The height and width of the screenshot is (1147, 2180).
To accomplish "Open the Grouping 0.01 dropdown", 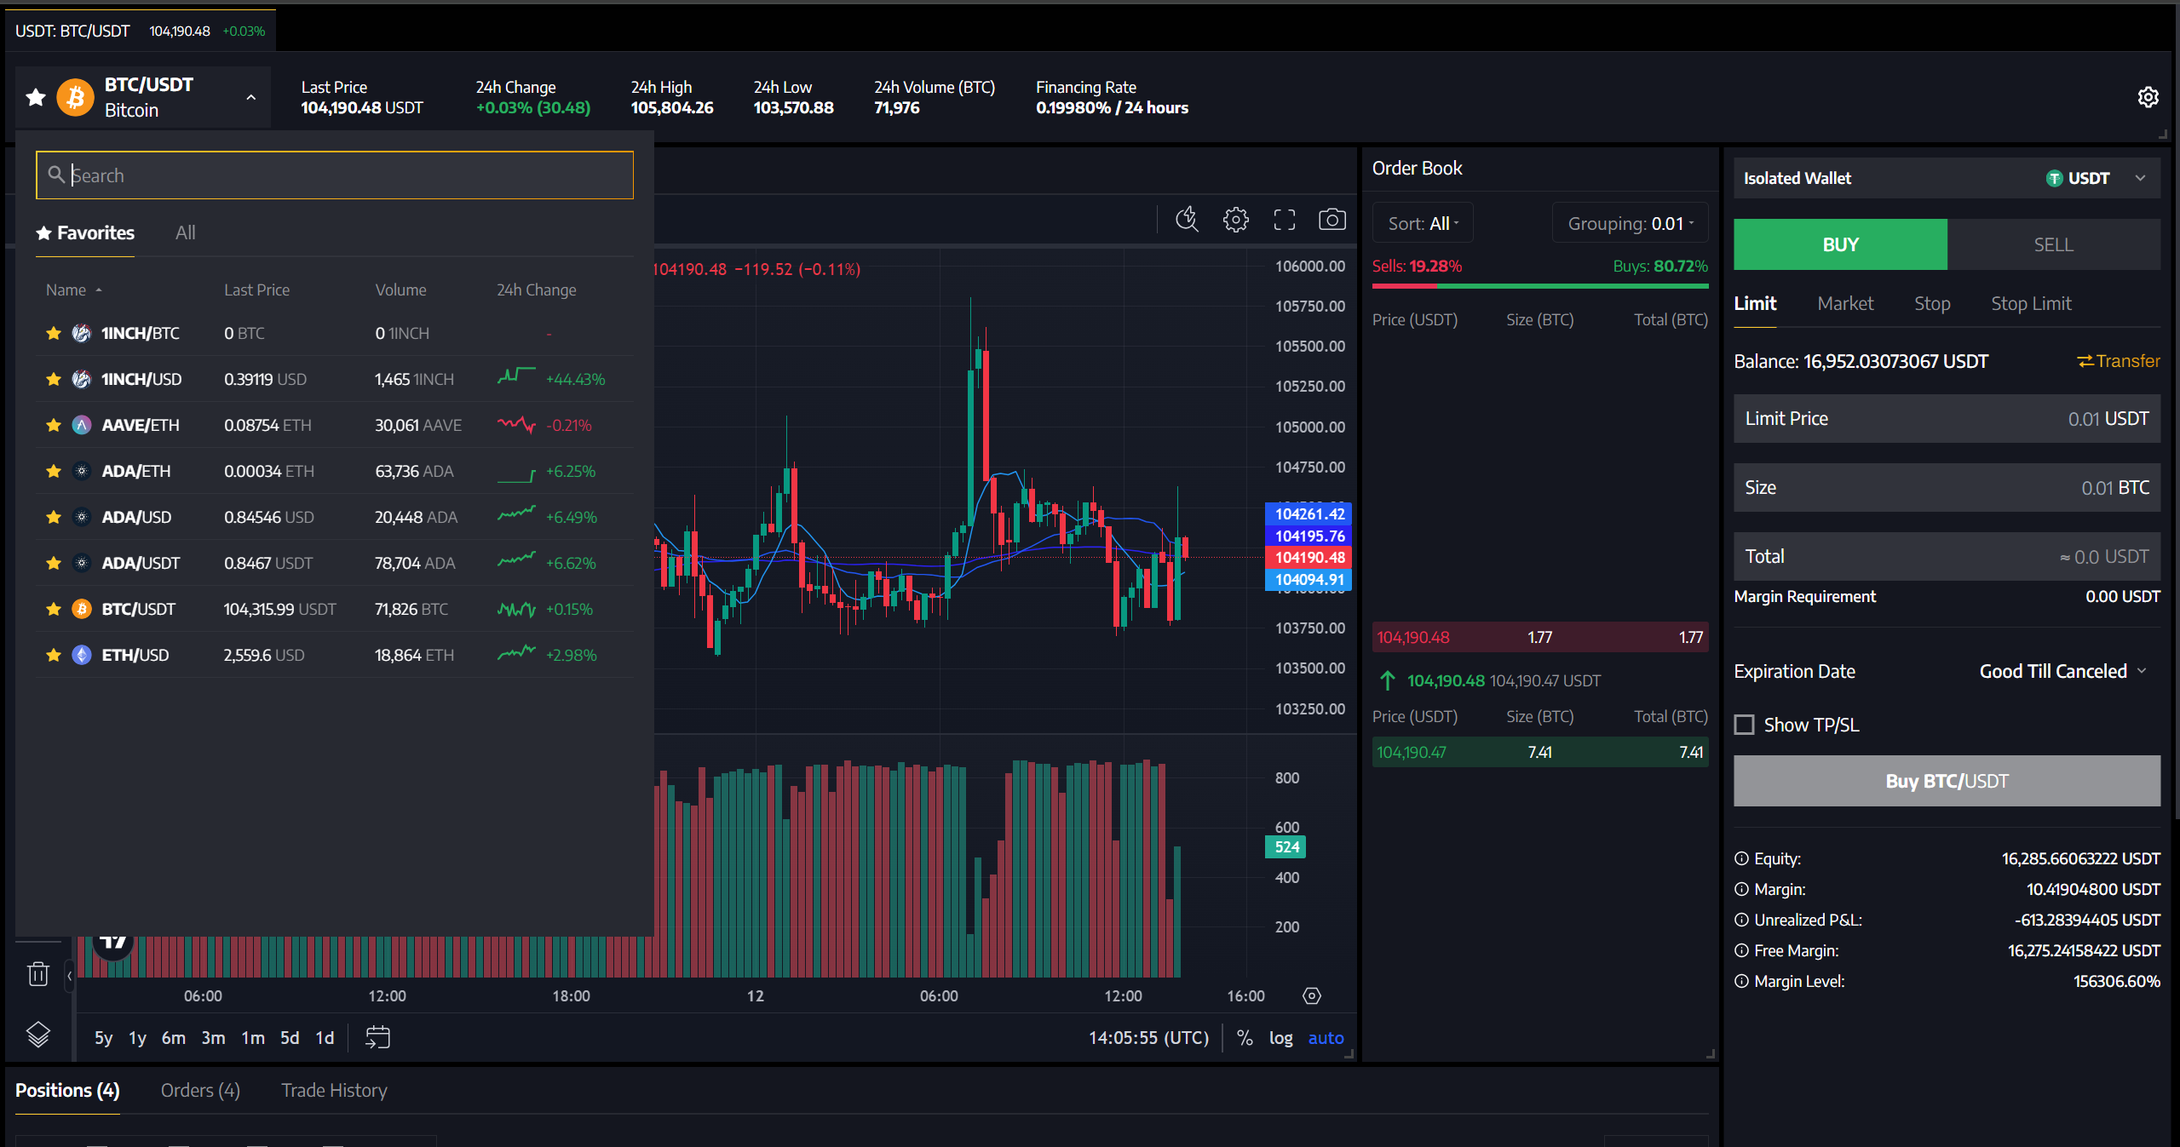I will click(1630, 223).
